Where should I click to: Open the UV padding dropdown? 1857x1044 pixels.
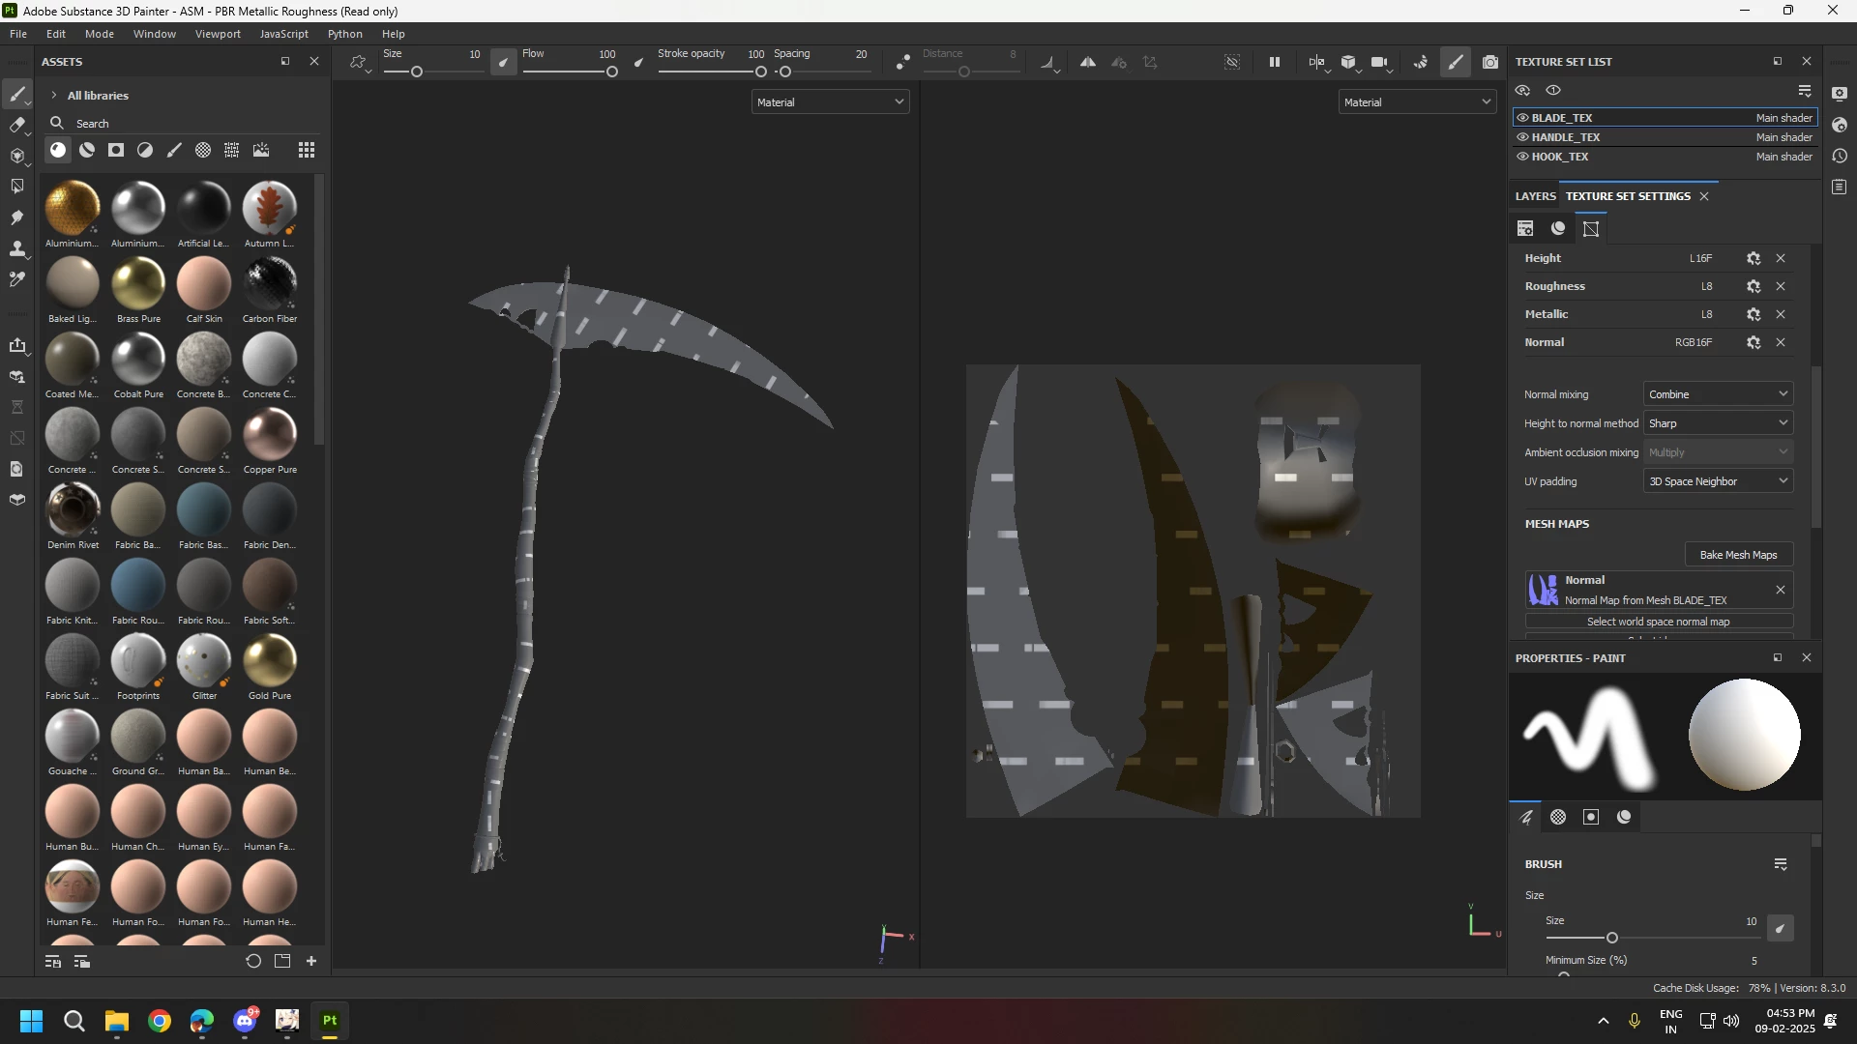pos(1718,481)
